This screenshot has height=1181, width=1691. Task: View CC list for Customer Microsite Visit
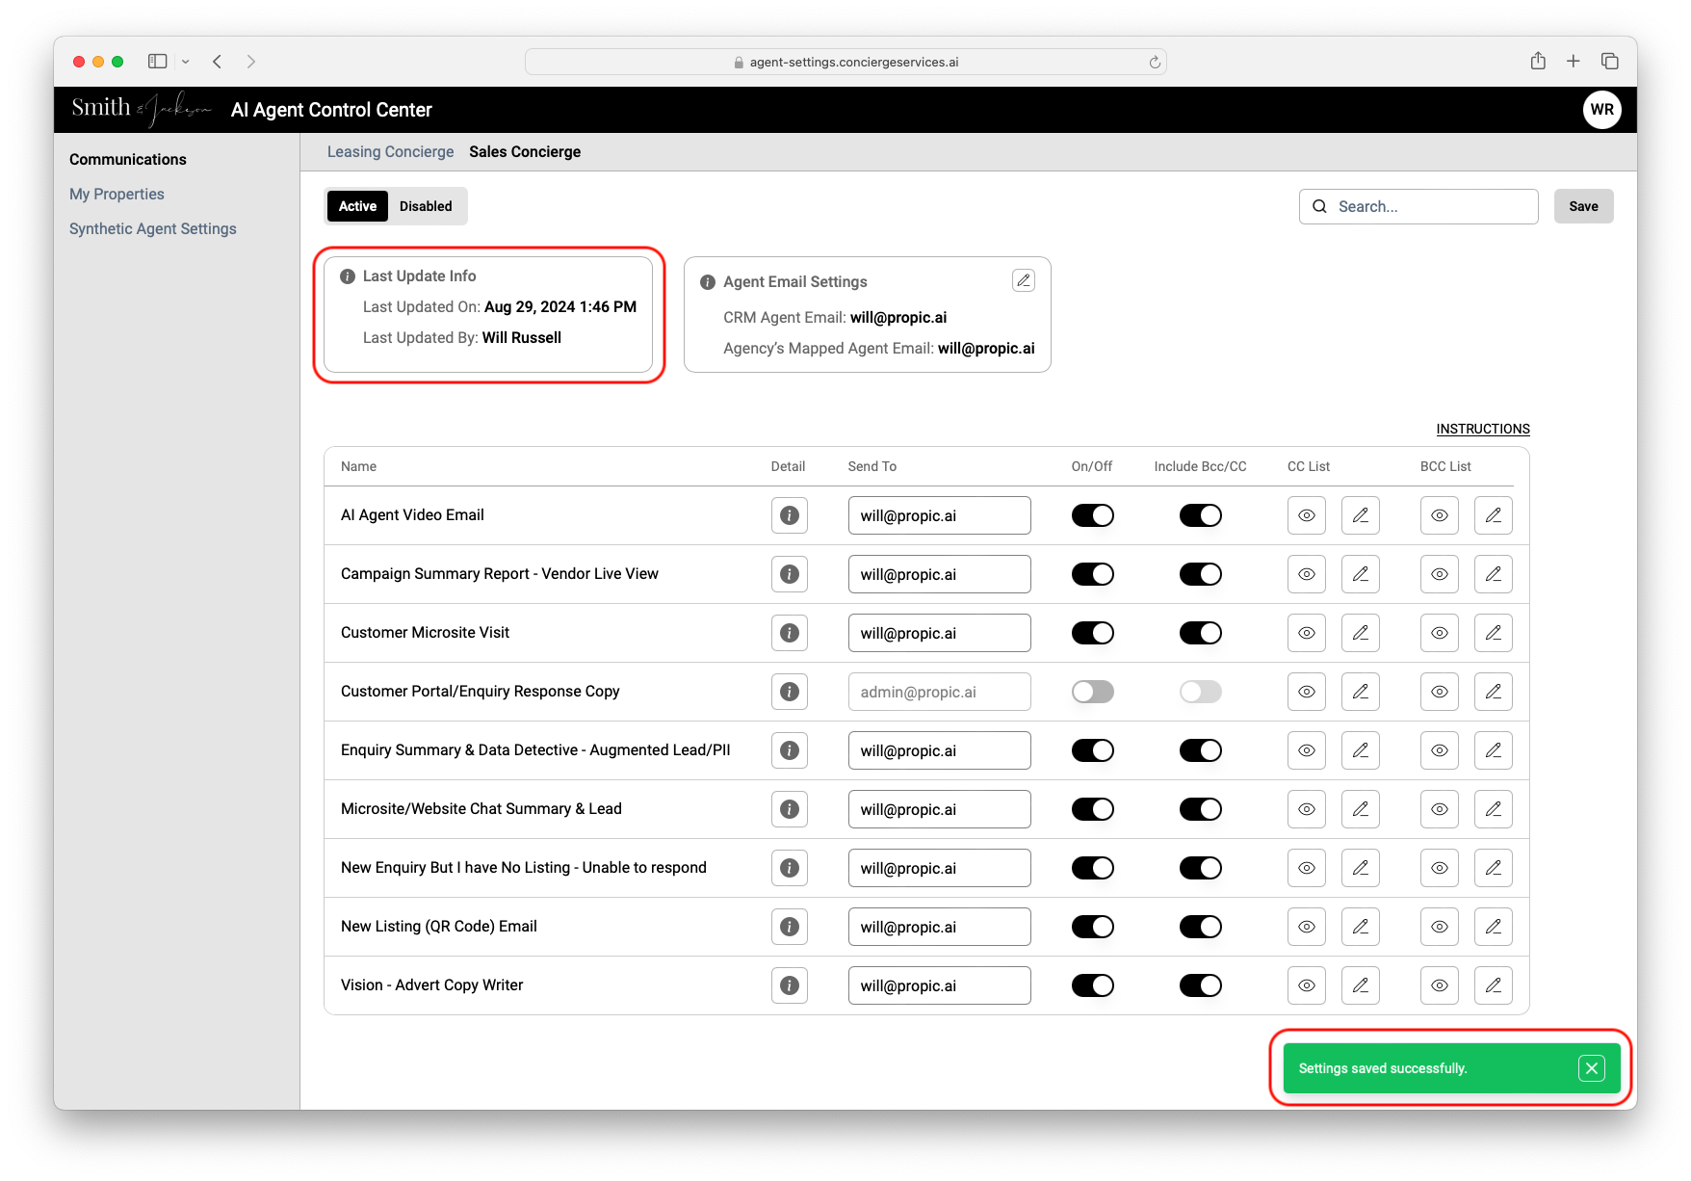[1307, 633]
